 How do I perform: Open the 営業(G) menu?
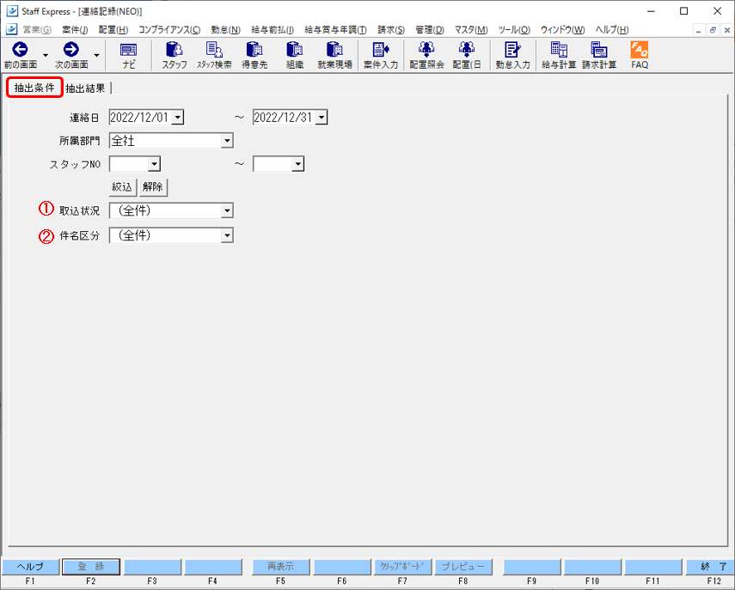tap(37, 29)
